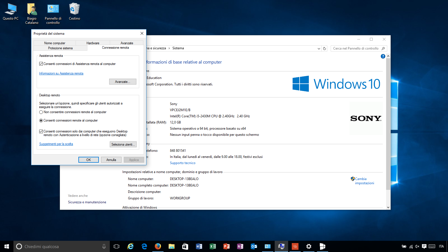Click the search magnifier in Control Panel
The image size is (448, 252).
(x=383, y=48)
